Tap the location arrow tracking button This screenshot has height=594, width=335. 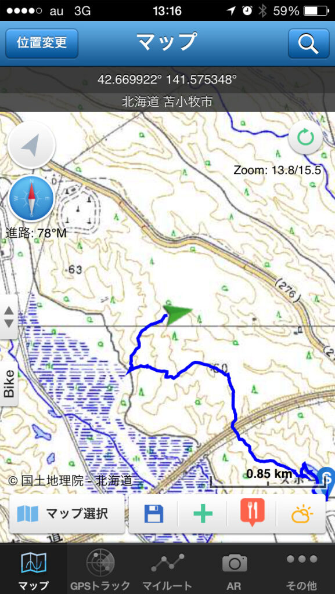[31, 145]
